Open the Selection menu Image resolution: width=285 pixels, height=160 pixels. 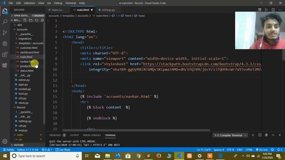pos(29,3)
